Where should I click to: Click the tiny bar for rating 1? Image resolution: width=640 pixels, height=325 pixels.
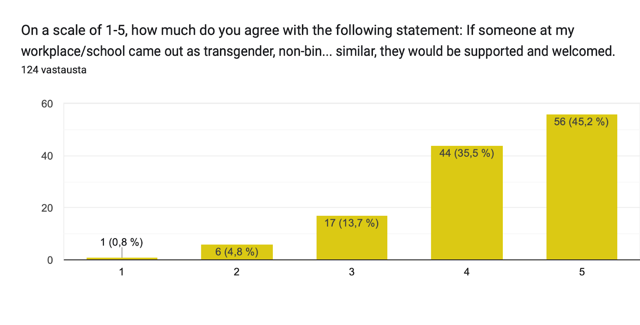click(x=122, y=259)
